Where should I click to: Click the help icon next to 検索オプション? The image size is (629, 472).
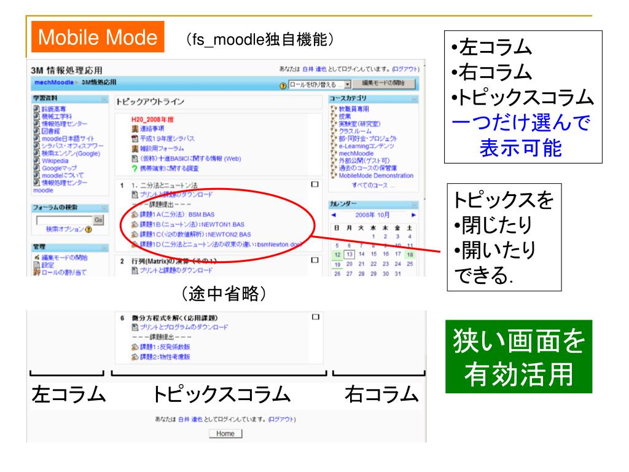click(x=88, y=230)
